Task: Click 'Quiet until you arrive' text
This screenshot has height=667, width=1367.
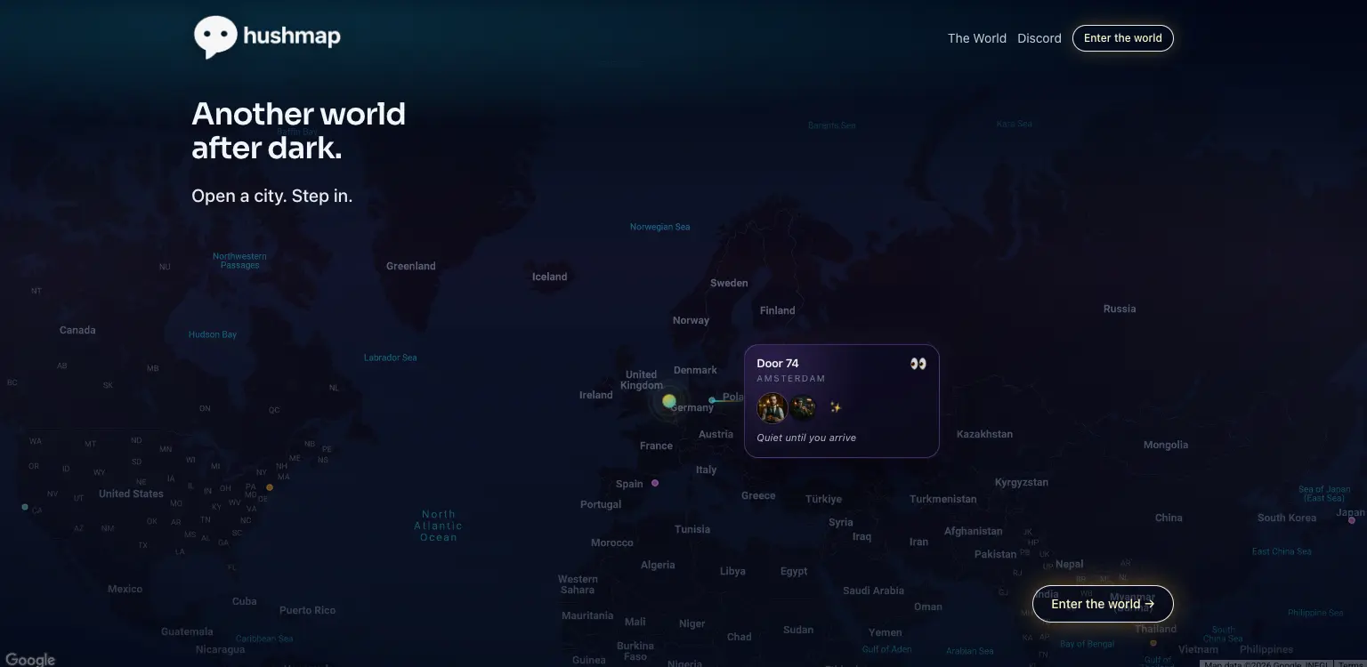Action: click(806, 438)
